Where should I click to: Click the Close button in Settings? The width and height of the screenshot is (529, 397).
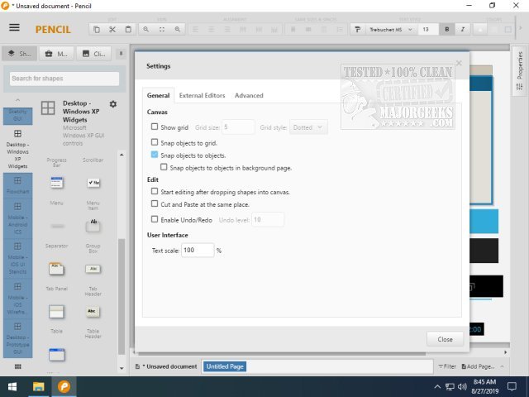[445, 339]
